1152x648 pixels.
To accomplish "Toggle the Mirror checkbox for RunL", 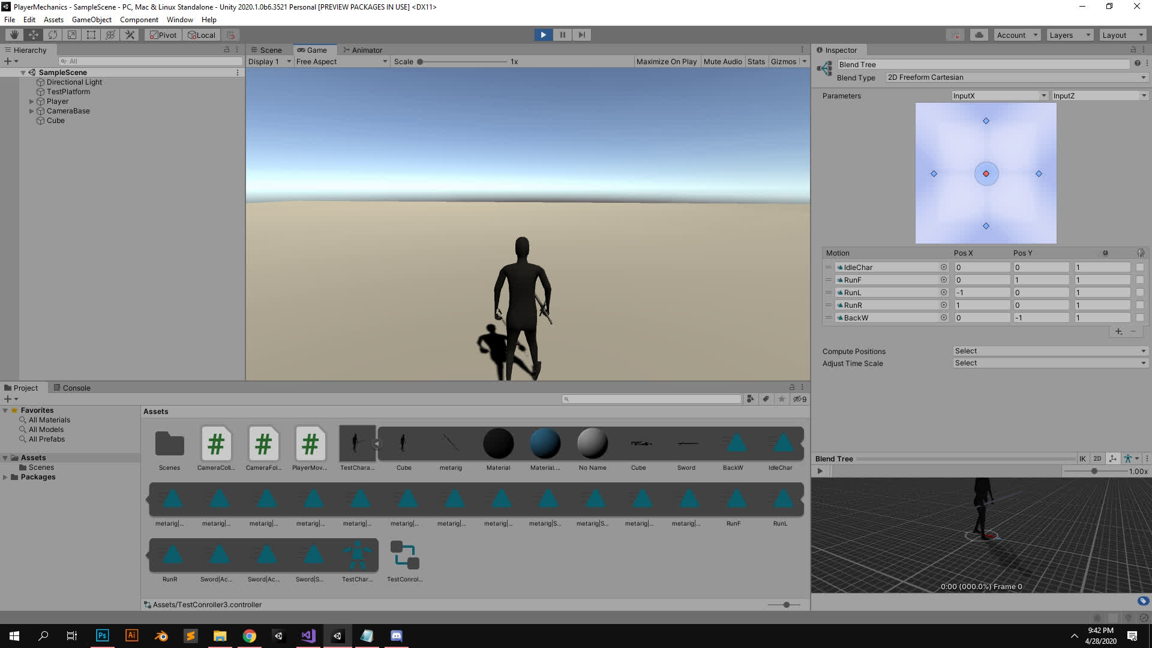I will pos(1139,293).
